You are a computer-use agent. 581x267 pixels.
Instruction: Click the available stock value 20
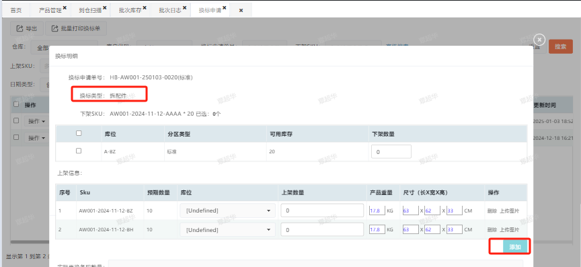click(272, 151)
